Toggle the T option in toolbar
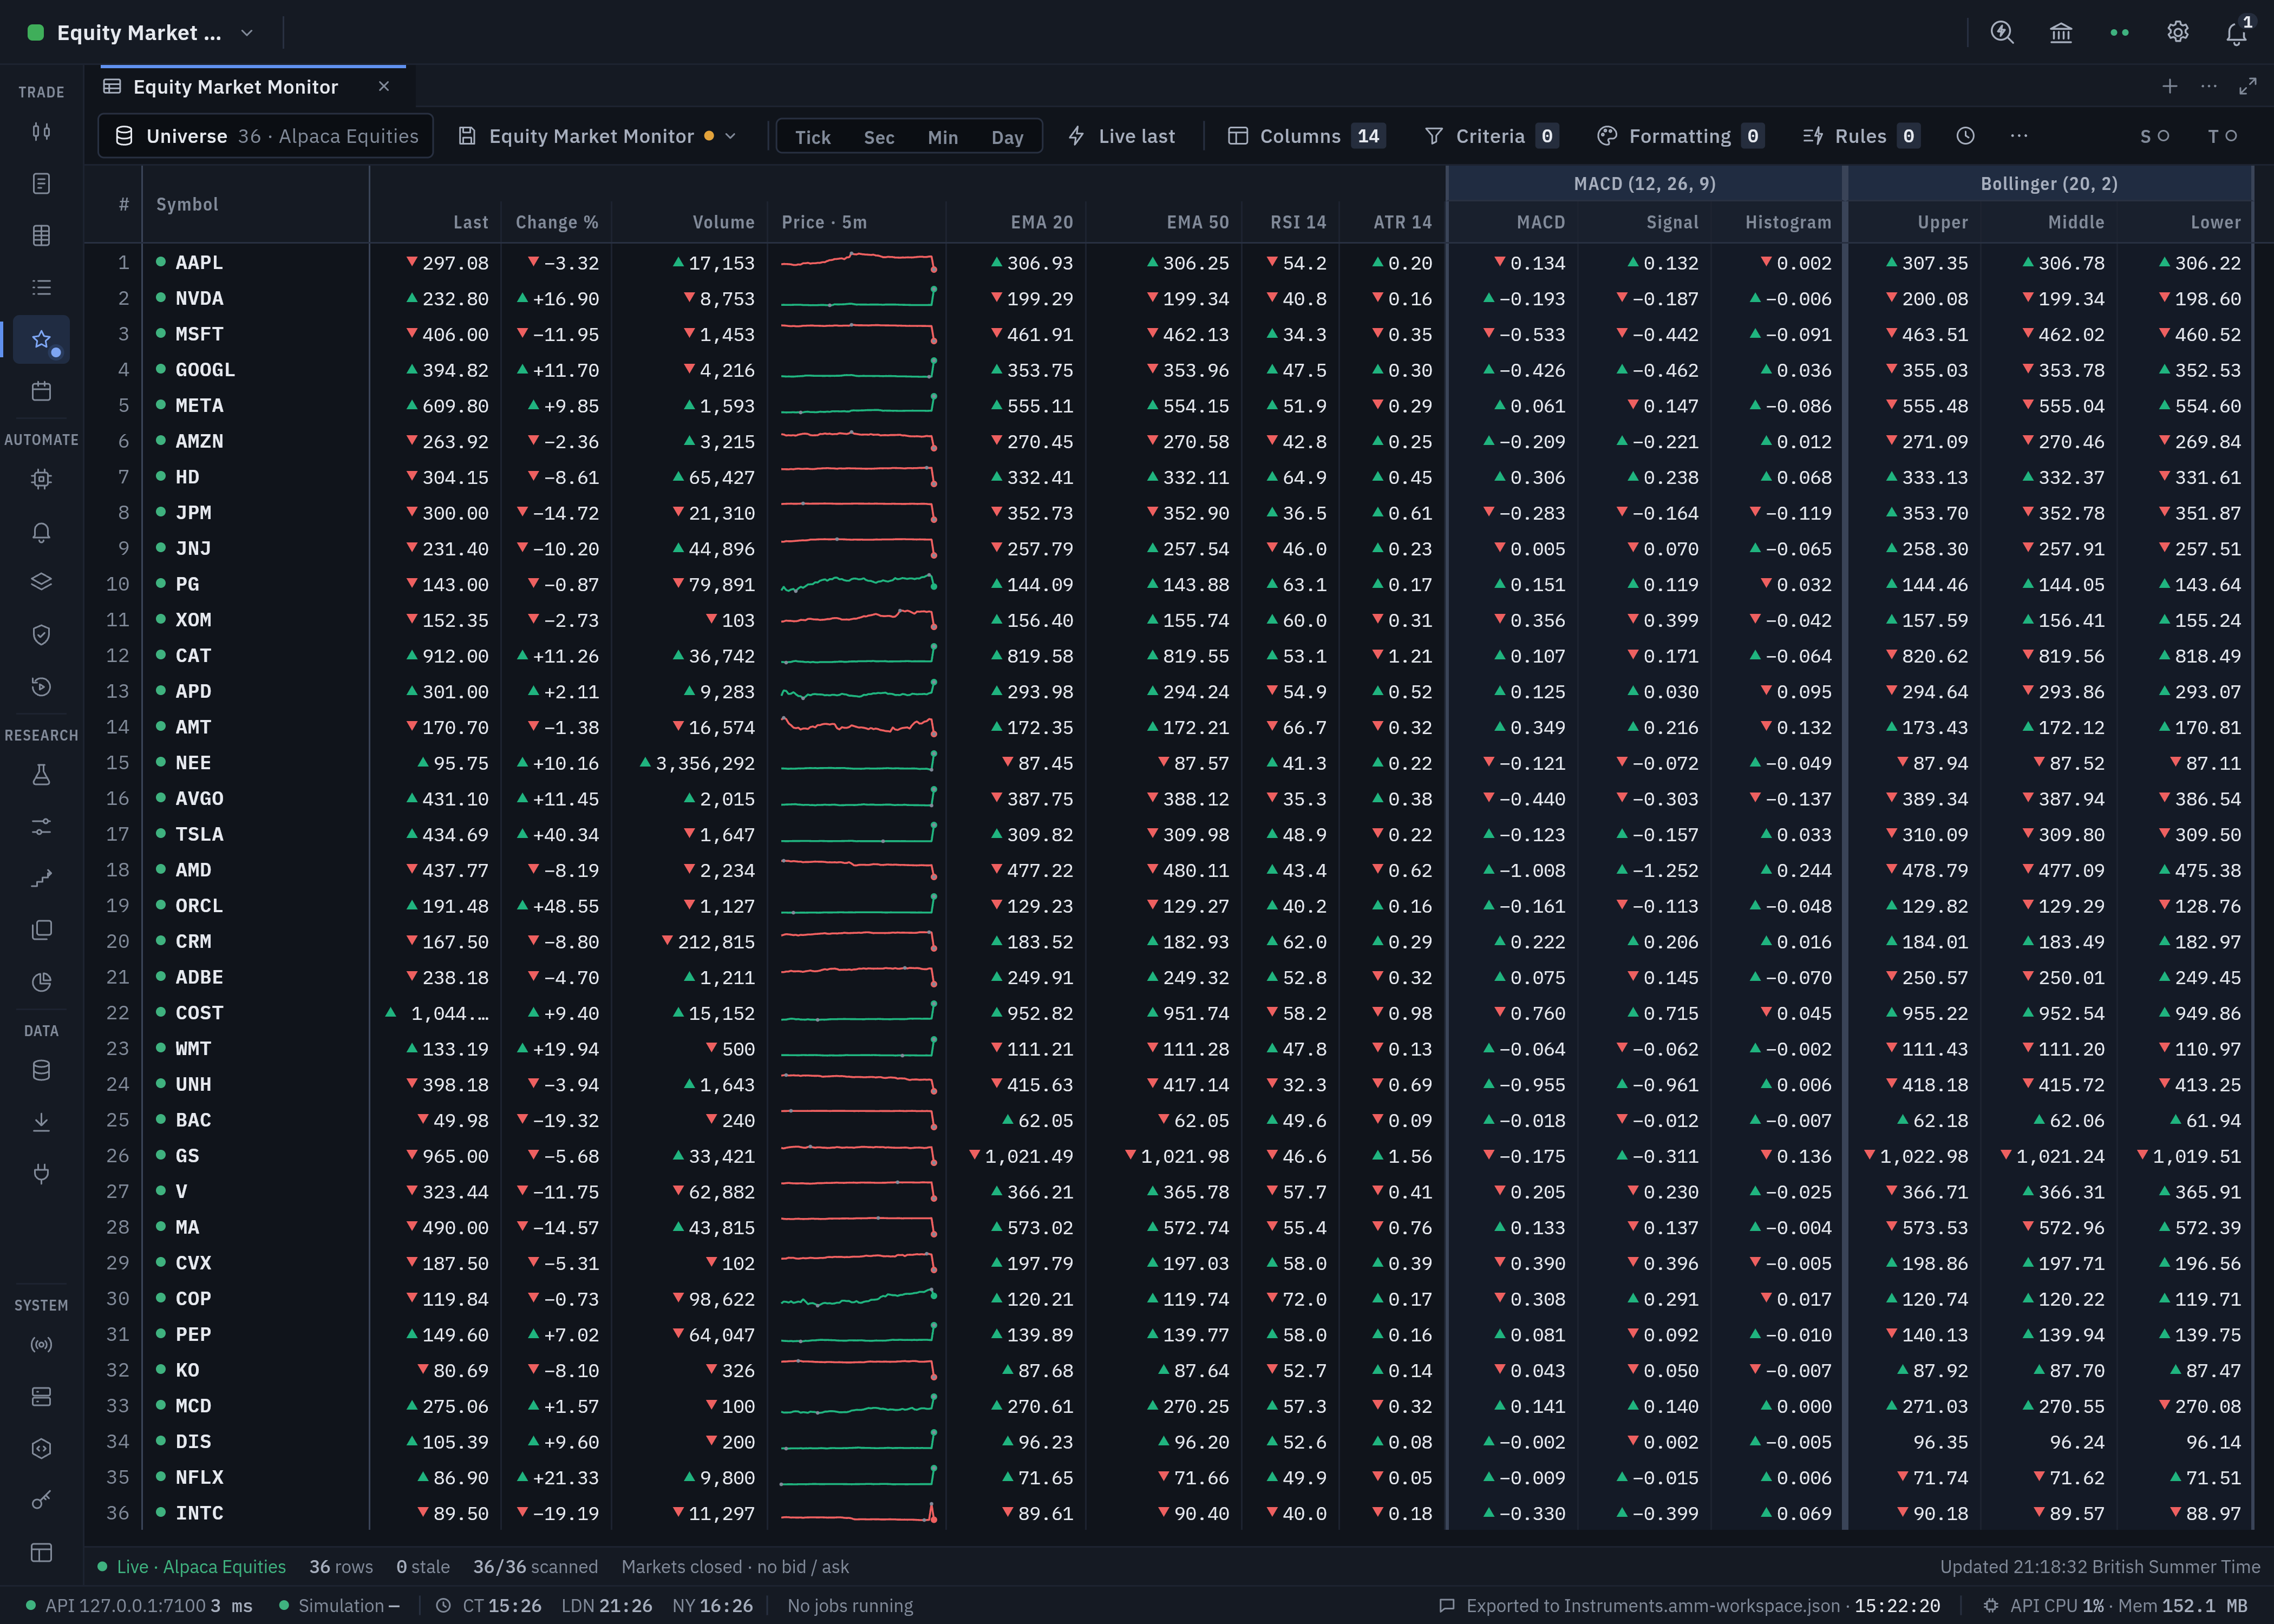2274x1624 pixels. [x=2222, y=136]
